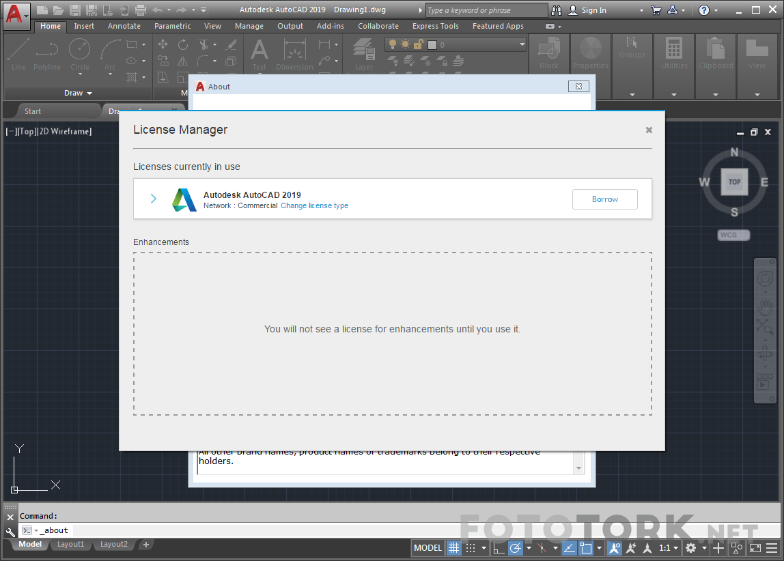Toggle automatic annotation scale adding
Screen dimensions: 784x561
[631, 548]
